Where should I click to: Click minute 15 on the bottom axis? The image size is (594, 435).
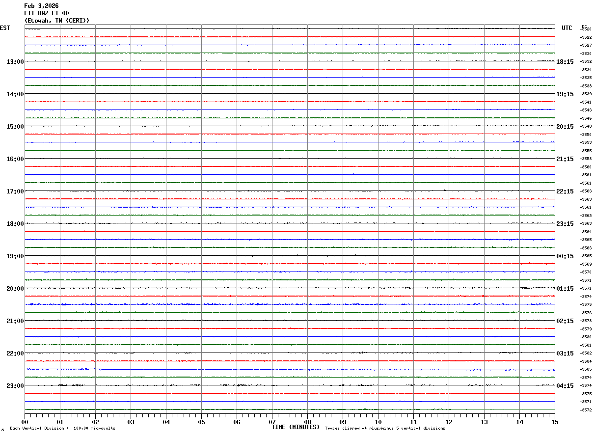555,422
